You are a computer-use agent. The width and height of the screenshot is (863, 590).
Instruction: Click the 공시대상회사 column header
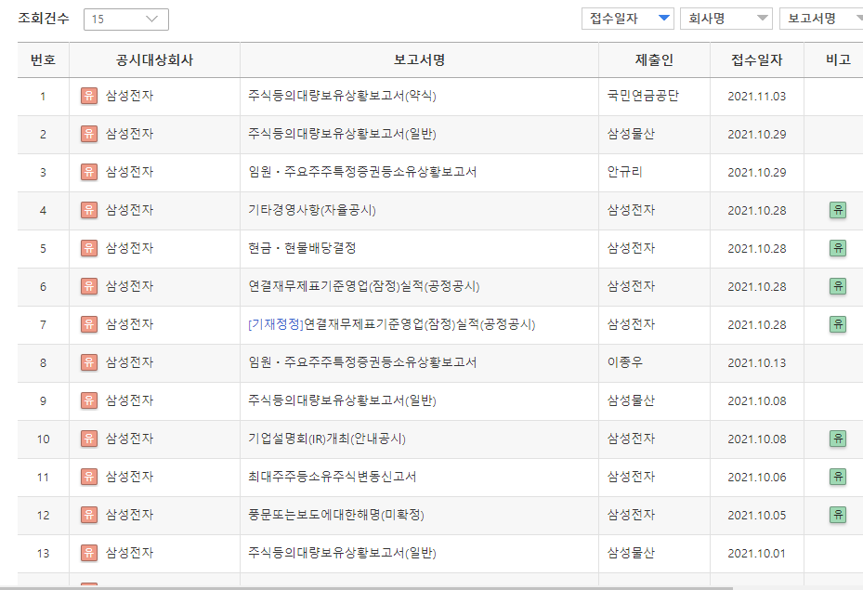click(154, 60)
